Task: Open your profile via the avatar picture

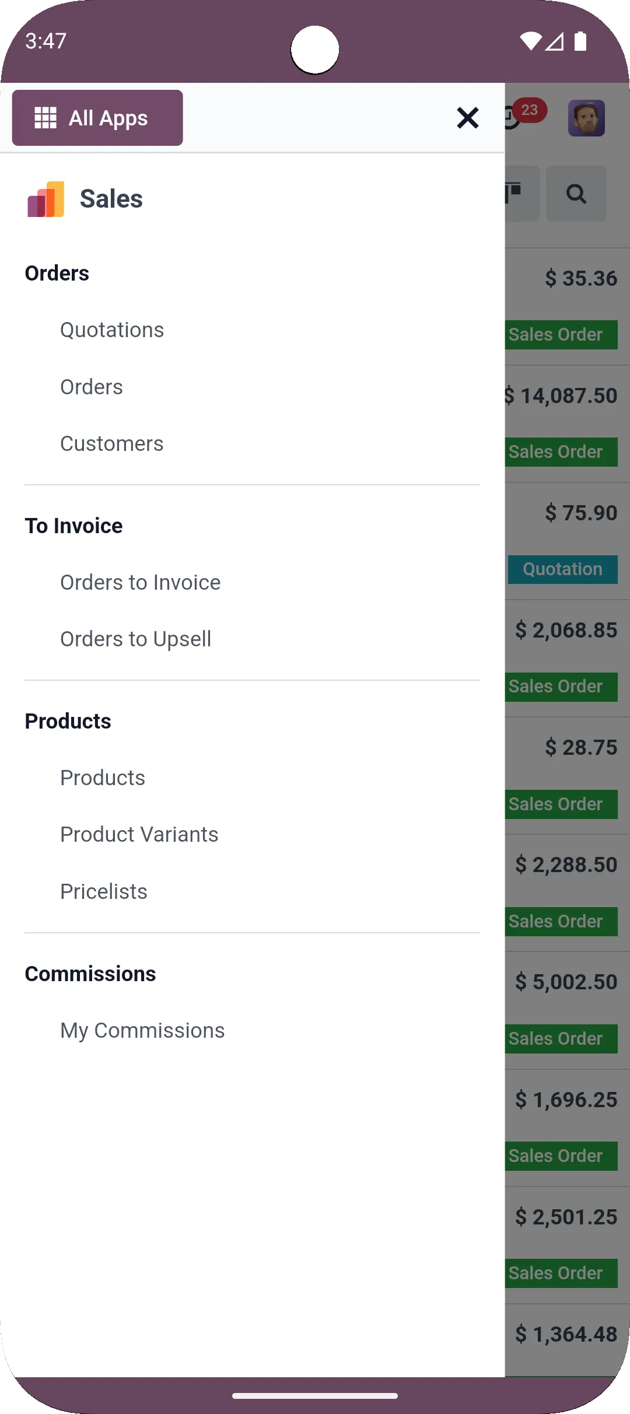Action: [x=586, y=117]
